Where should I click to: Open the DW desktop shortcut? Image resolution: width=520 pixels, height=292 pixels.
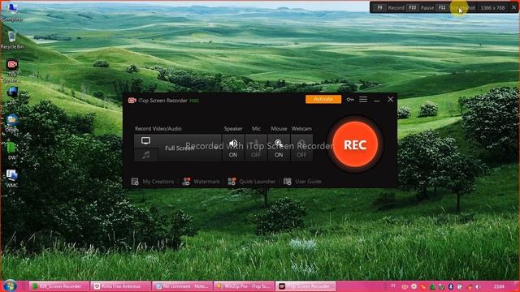pyautogui.click(x=12, y=151)
